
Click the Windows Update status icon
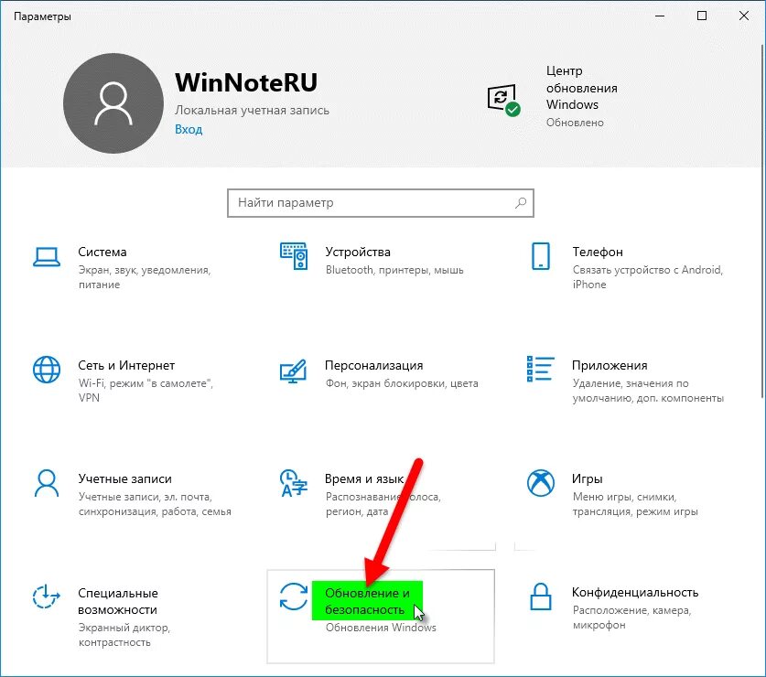[503, 100]
